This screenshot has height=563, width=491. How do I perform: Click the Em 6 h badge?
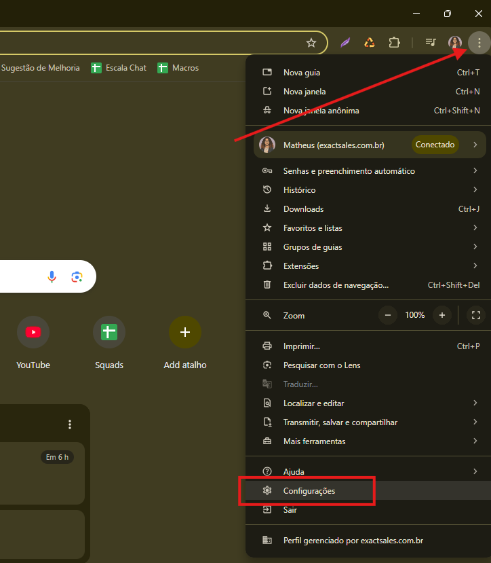(x=57, y=457)
